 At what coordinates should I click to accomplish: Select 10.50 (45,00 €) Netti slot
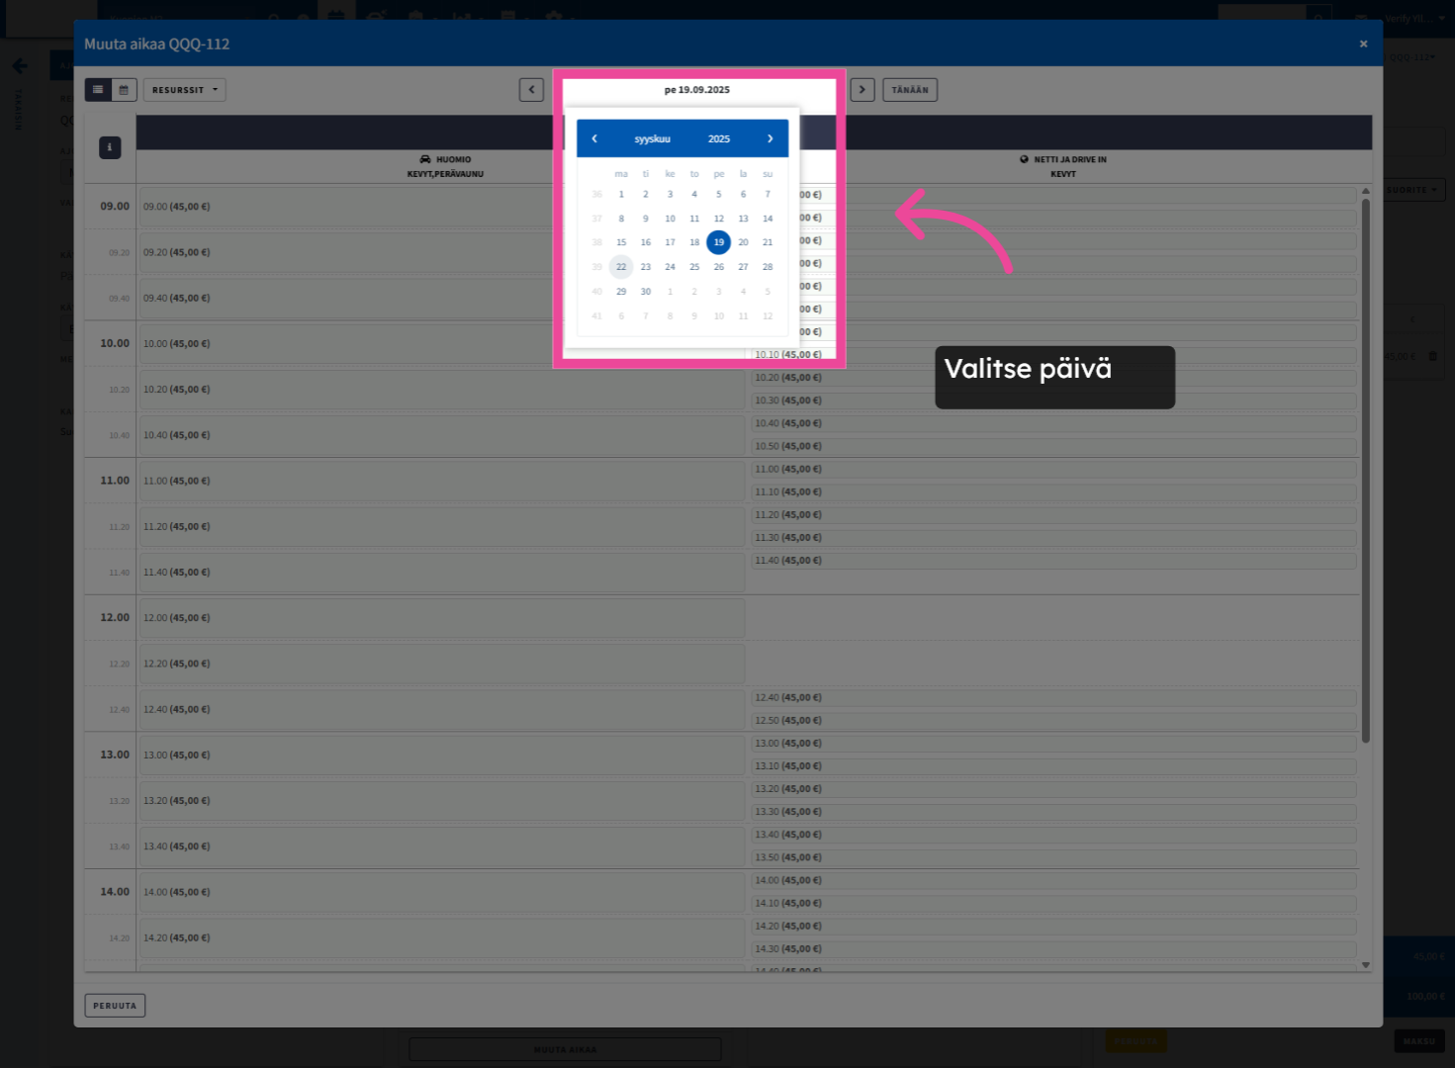[x=1053, y=446]
